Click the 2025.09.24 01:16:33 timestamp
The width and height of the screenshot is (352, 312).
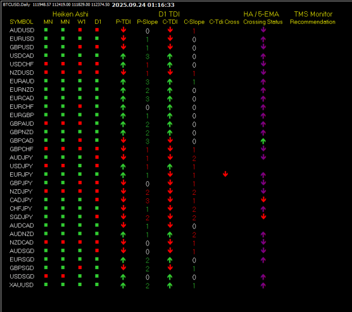click(143, 5)
